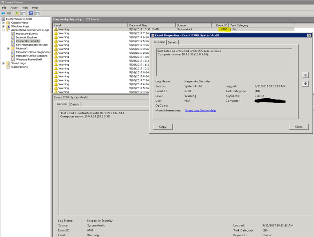Click the up arrow to view previous event
The height and width of the screenshot is (237, 314).
click(306, 75)
